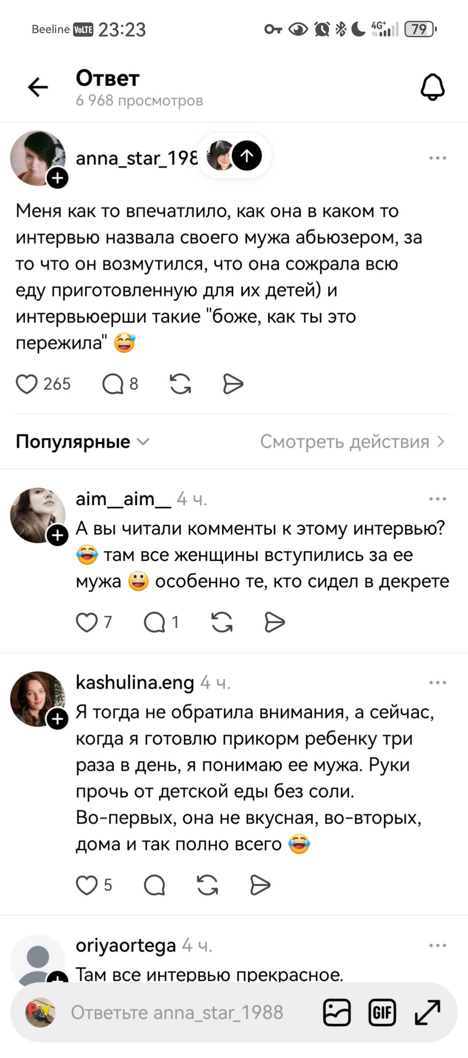Viewport: 468px width, 1058px height.
Task: Tap the reply input field
Action: [176, 1012]
